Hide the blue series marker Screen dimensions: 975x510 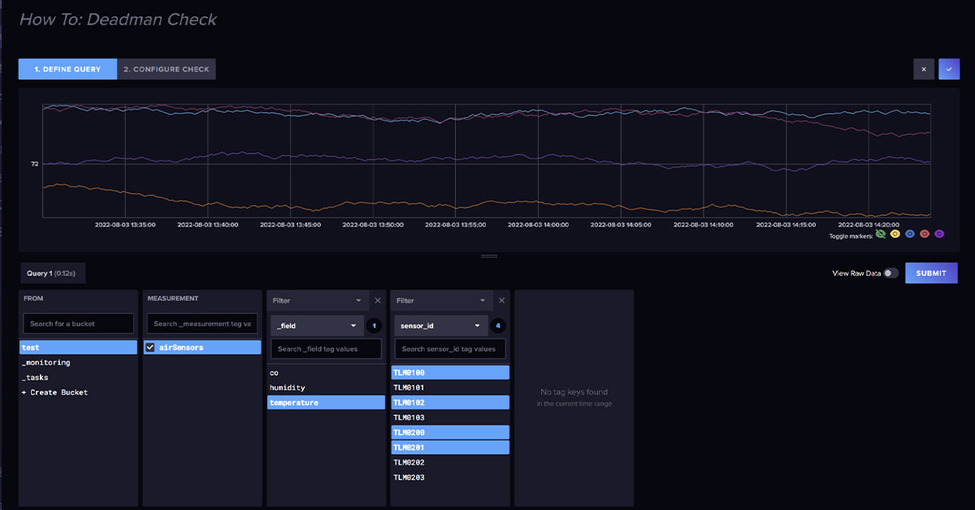click(x=909, y=234)
